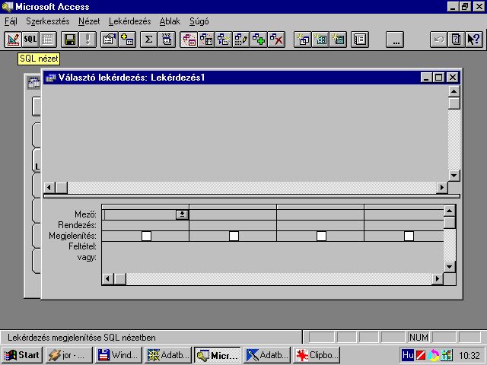Click up arrow of table pane scrollbar
Screen dimensions: 487x365
[454, 91]
